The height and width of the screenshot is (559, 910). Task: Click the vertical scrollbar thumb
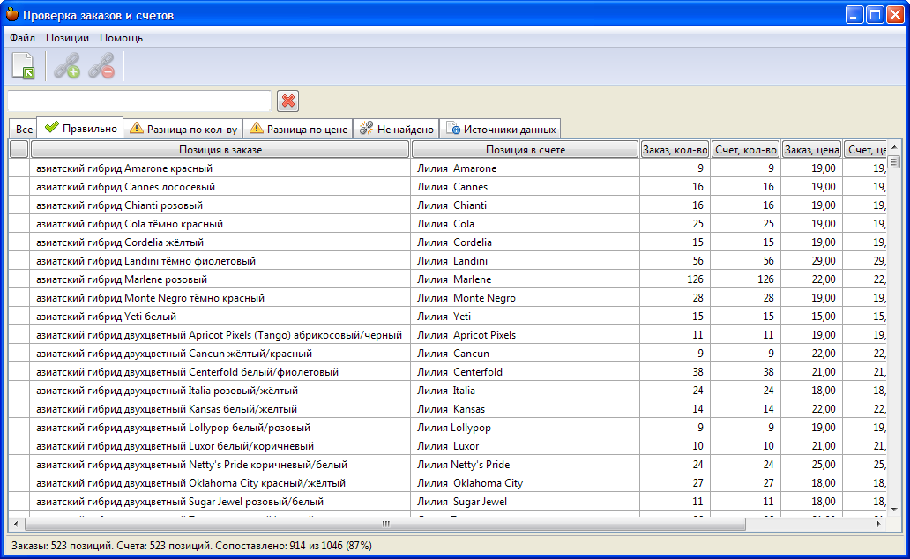894,161
